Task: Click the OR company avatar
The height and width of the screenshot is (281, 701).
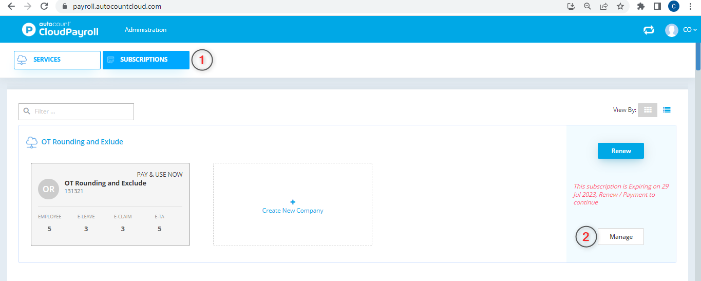Action: click(x=48, y=189)
